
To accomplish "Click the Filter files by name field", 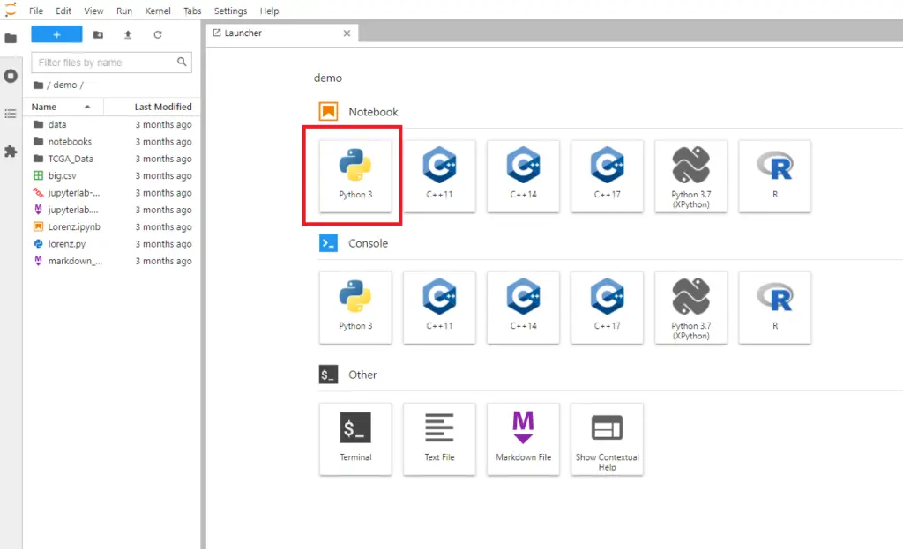I will (104, 63).
